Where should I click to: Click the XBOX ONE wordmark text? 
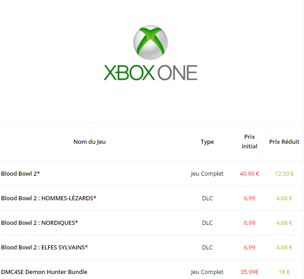coord(150,73)
